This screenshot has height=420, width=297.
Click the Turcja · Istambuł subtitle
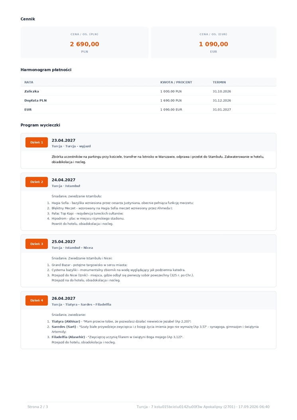tap(66, 186)
